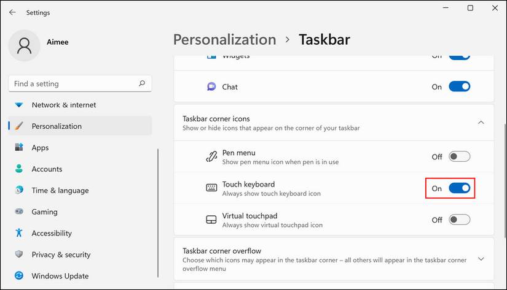Go to Accounts settings
The image size is (507, 290).
pyautogui.click(x=80, y=169)
